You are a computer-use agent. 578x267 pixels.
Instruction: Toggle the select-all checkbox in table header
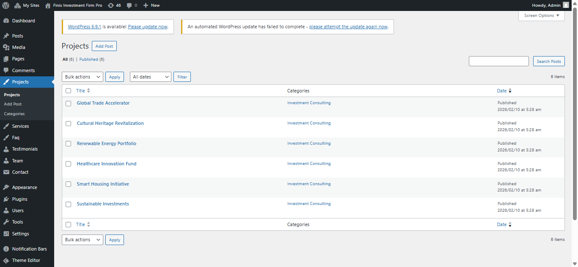click(x=68, y=91)
